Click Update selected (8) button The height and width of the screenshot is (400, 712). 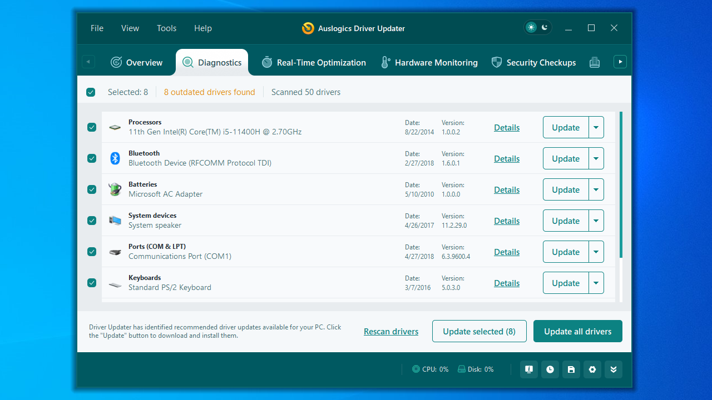click(x=479, y=331)
